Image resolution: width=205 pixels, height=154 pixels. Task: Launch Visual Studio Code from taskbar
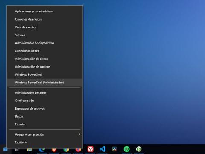click(x=102, y=149)
